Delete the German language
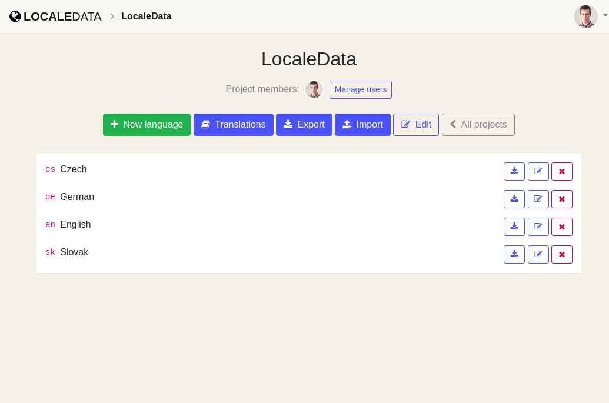 (x=561, y=199)
